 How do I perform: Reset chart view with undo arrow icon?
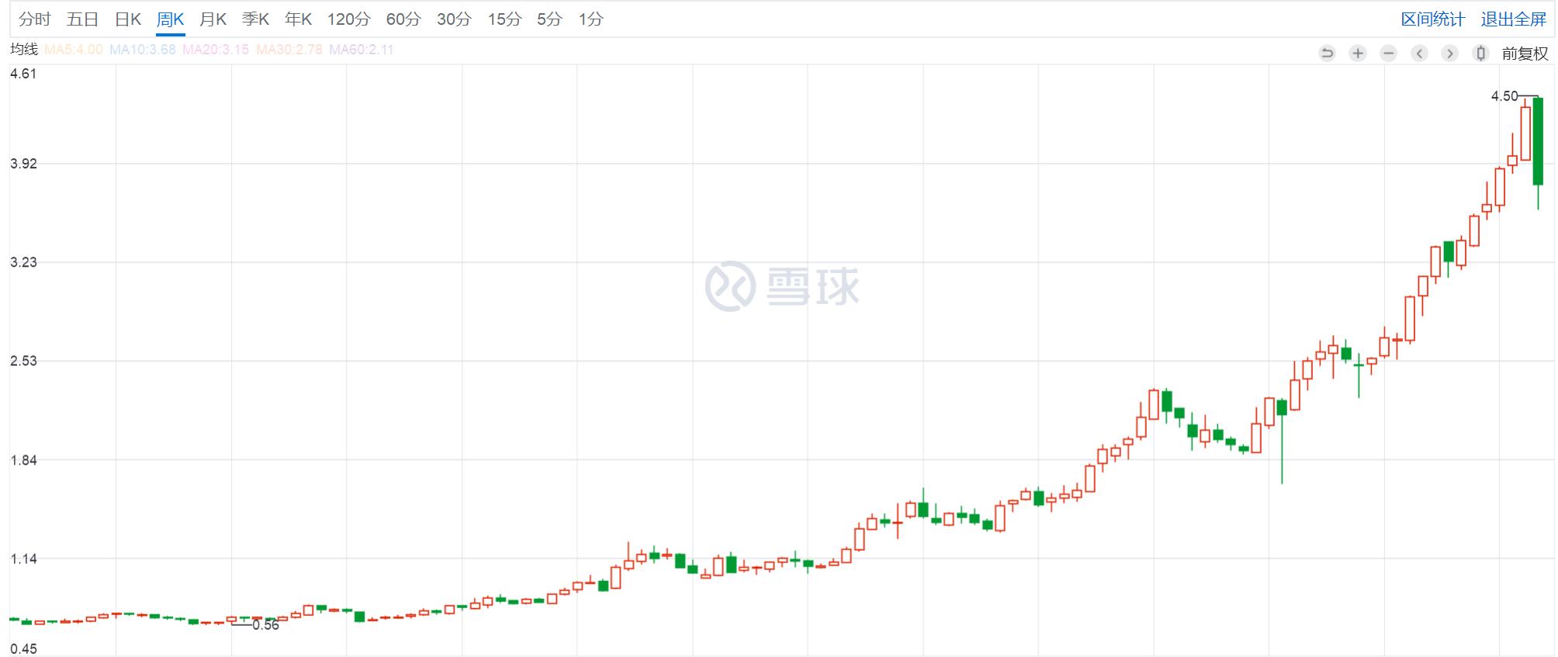(1327, 53)
